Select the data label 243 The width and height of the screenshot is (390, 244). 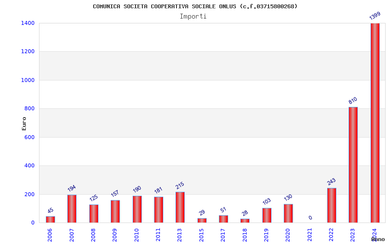point(331,182)
